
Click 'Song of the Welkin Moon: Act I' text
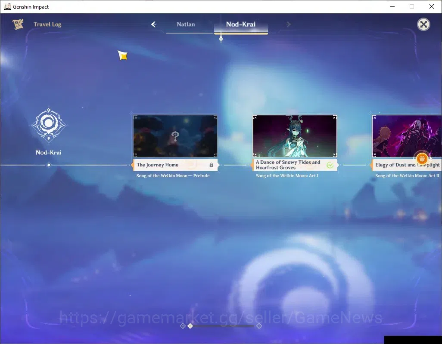click(287, 176)
